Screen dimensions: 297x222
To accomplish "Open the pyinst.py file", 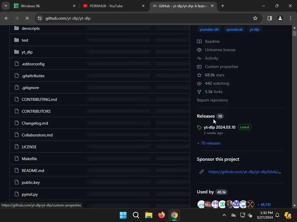I will click(x=30, y=194).
